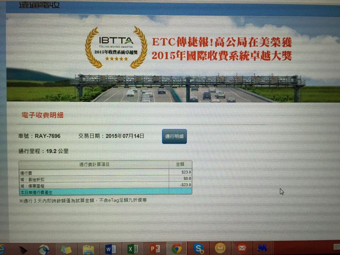Click the 2015年國際收費系統卓越大獎 headline line

tap(222, 56)
